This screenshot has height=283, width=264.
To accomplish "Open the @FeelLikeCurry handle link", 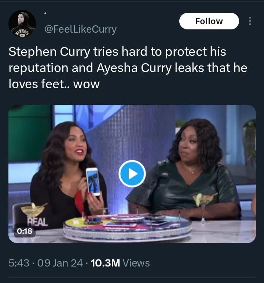I will [x=80, y=29].
